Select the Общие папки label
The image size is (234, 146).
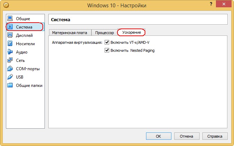point(29,86)
